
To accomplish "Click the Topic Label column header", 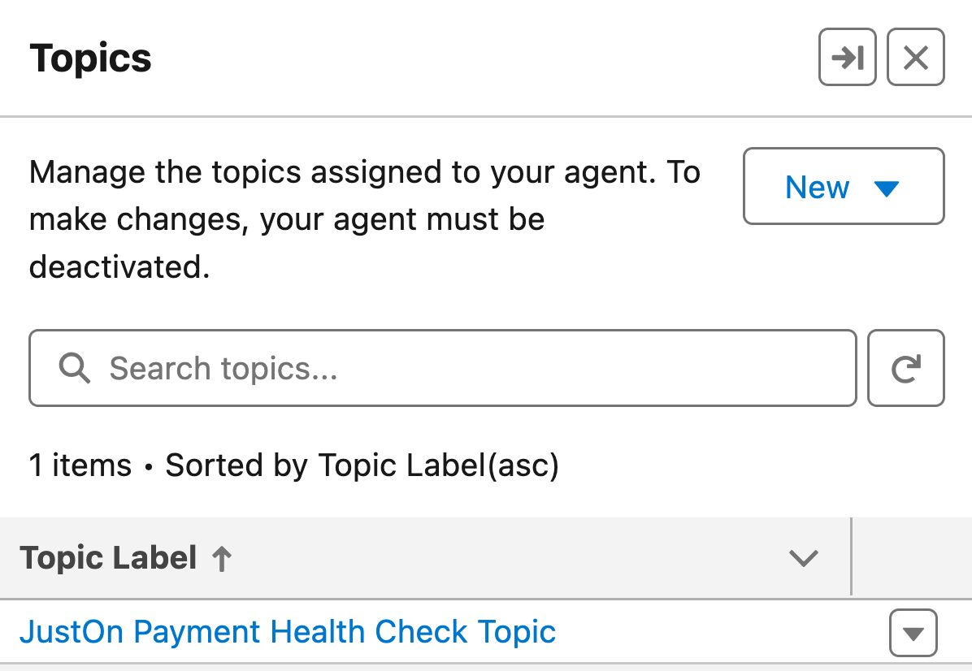I will click(110, 558).
